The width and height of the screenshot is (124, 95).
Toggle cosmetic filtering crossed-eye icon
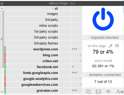coord(108,91)
